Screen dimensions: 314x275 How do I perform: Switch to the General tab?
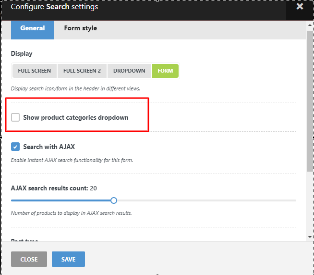[33, 28]
